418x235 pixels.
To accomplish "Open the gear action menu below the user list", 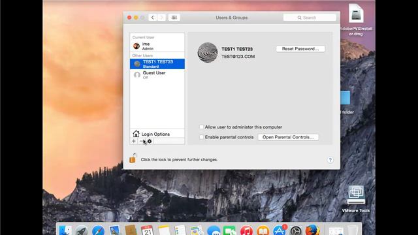I will coord(150,141).
